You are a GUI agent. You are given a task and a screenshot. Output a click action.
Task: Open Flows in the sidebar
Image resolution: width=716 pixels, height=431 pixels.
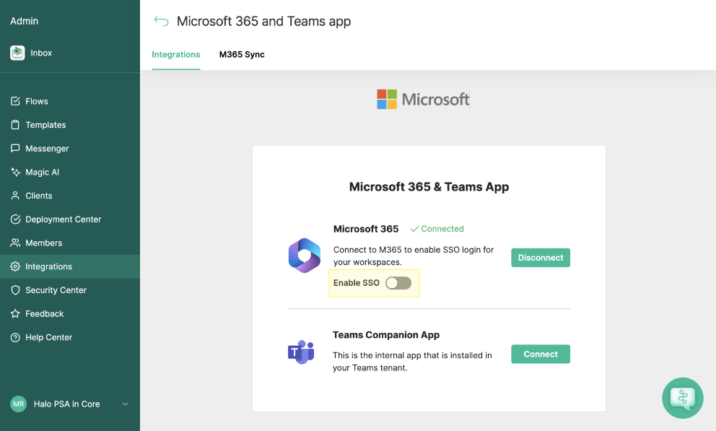[x=70, y=101]
